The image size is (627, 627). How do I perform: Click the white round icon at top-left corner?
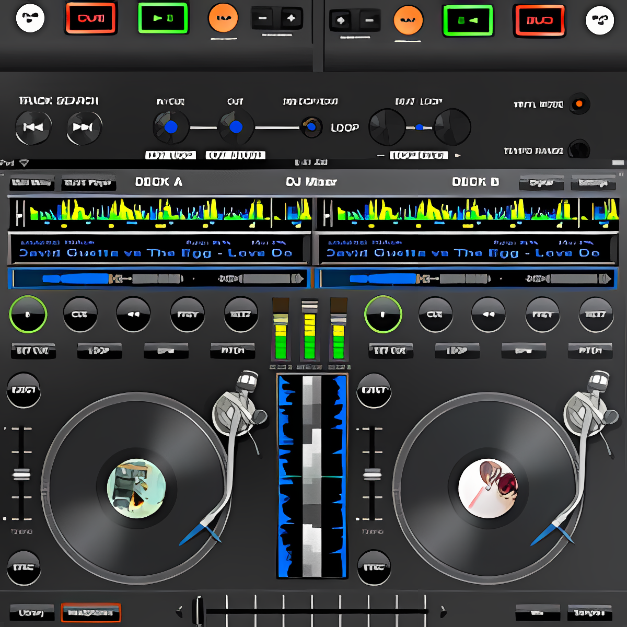coord(30,18)
